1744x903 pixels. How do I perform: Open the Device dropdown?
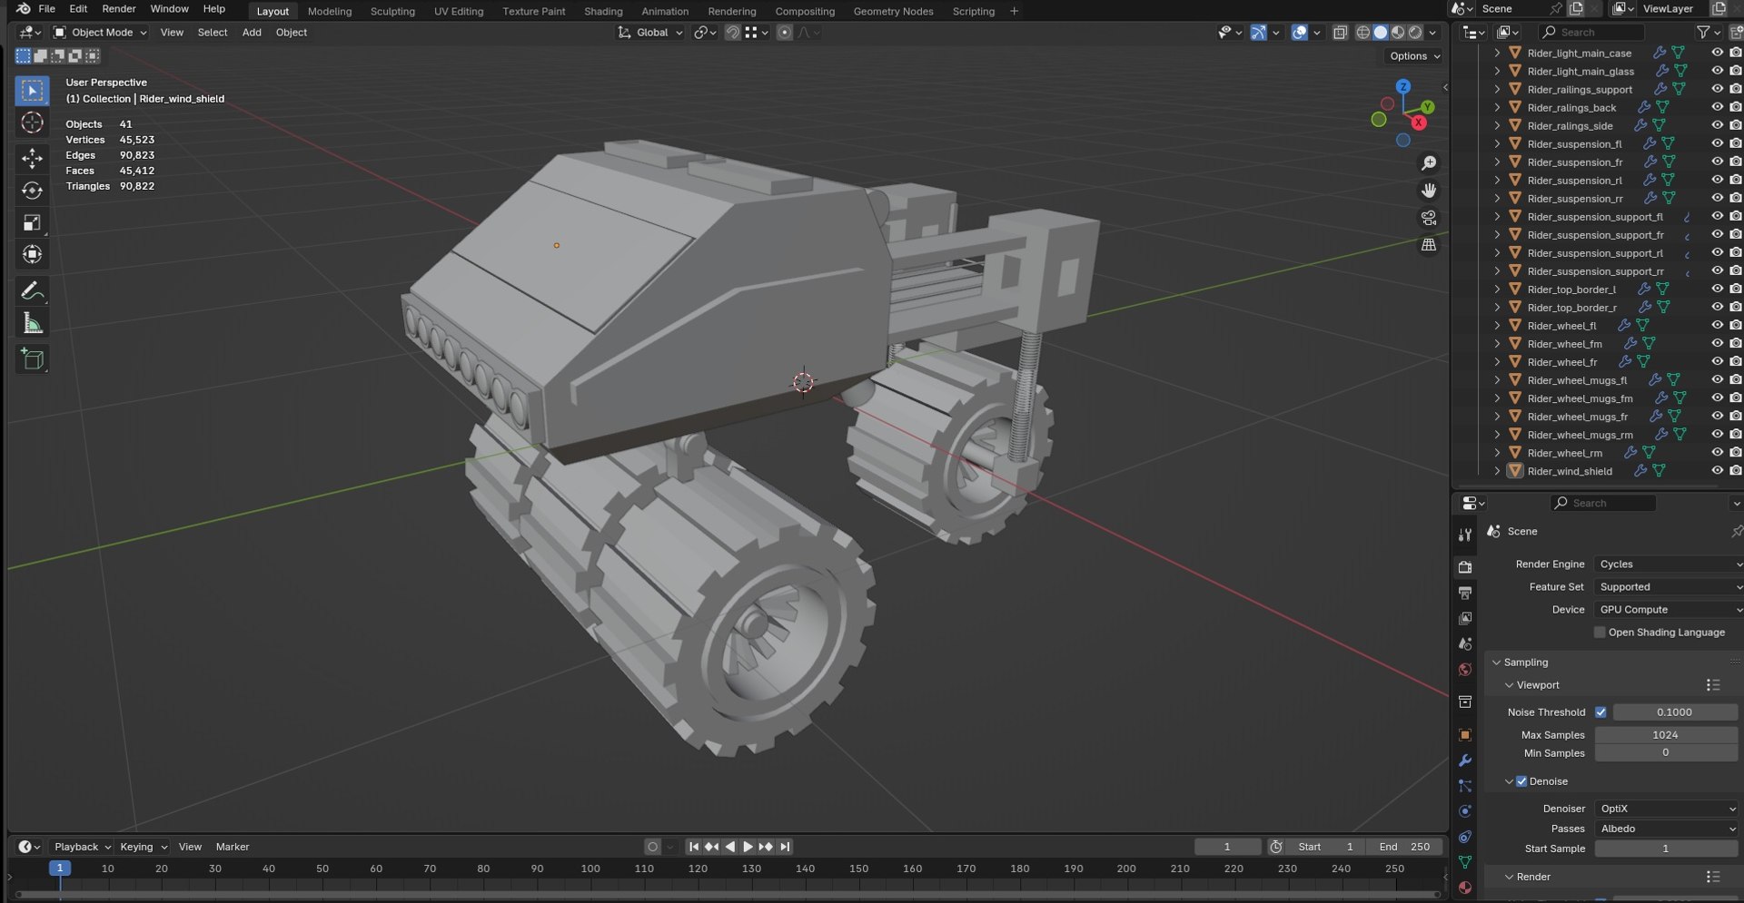[x=1668, y=610]
